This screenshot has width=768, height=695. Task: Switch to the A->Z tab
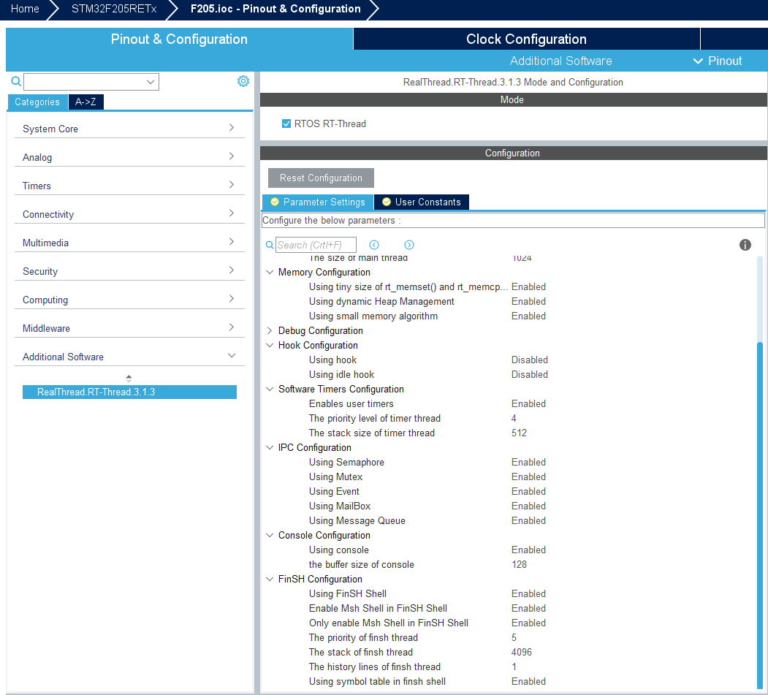click(x=85, y=102)
